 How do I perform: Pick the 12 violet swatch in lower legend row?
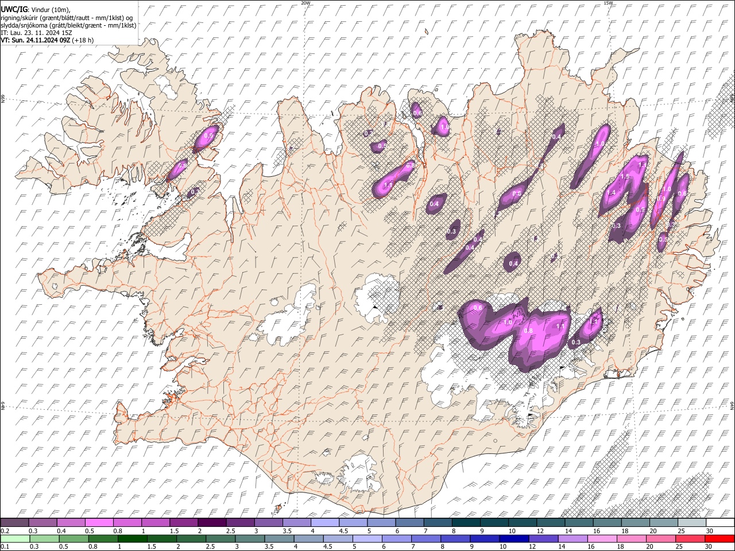[543, 538]
